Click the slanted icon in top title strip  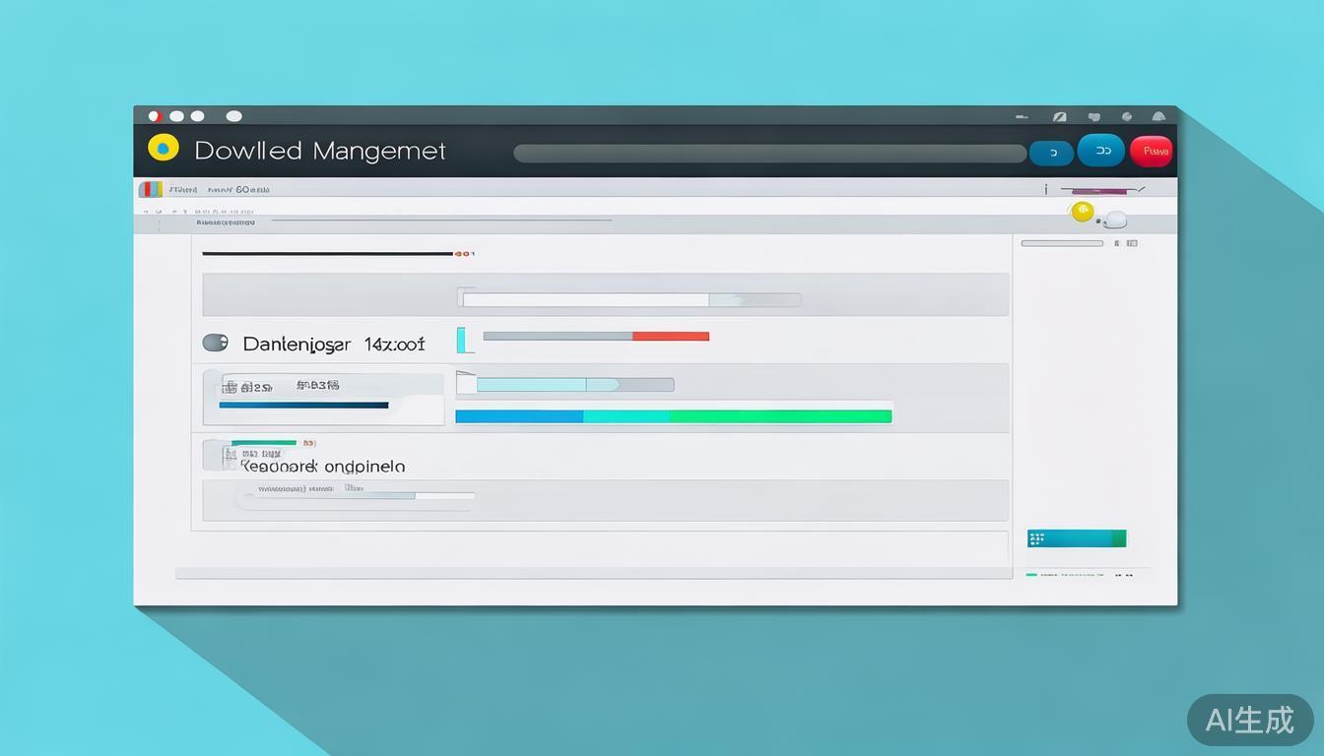point(1059,116)
